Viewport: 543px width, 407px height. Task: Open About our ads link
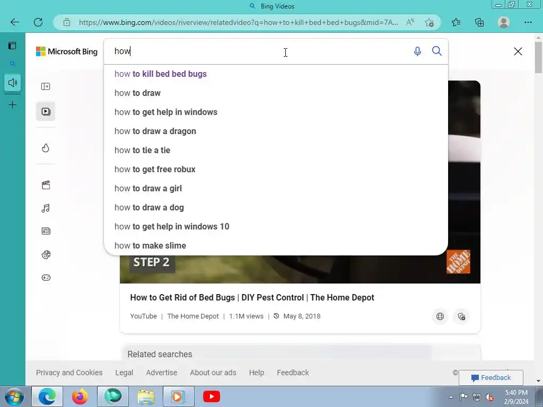pyautogui.click(x=213, y=373)
